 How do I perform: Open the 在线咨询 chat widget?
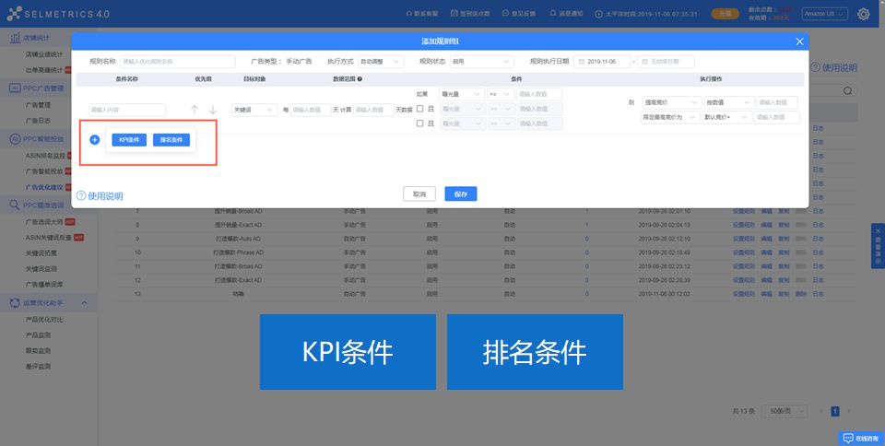coord(861,438)
